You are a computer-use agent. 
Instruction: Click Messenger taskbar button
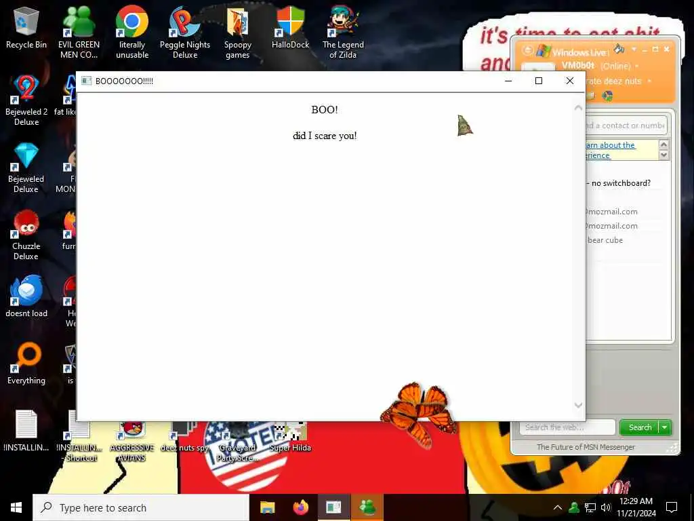pyautogui.click(x=367, y=507)
